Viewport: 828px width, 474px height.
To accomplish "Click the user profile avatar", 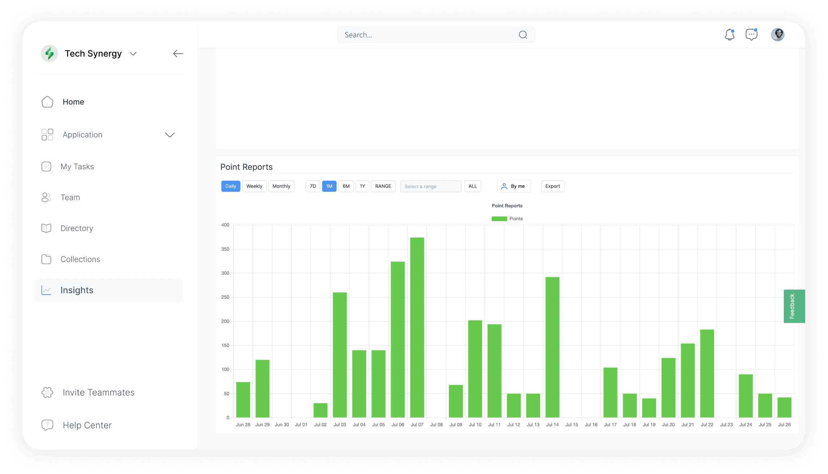I will (x=777, y=35).
